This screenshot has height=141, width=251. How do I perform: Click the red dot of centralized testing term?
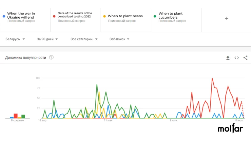[x=54, y=16]
